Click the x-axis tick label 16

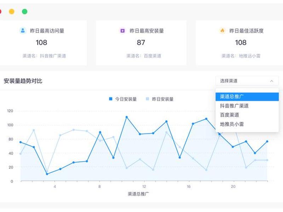pyautogui.click(x=189, y=187)
